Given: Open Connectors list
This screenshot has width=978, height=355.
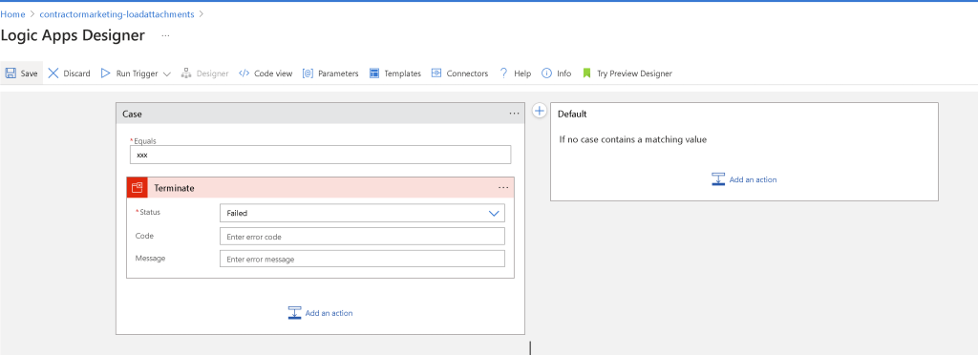Looking at the screenshot, I should (x=459, y=73).
